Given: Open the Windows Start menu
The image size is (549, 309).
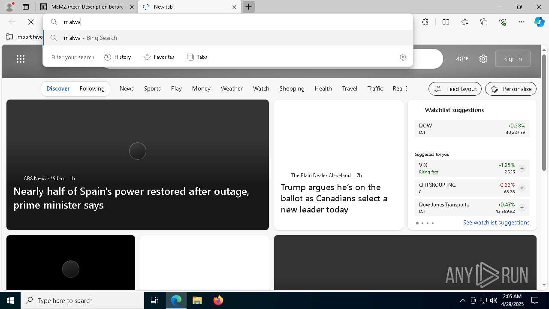Looking at the screenshot, I should (x=10, y=300).
